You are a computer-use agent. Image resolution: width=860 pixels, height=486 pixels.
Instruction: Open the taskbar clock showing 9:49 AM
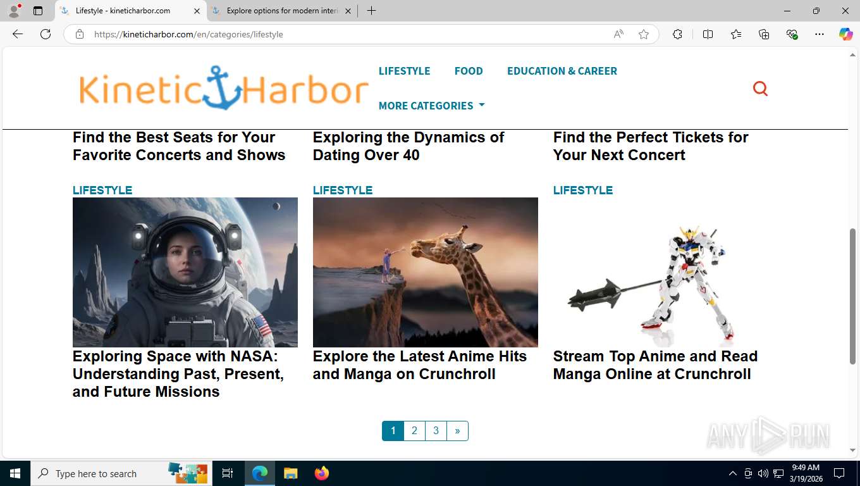point(805,473)
